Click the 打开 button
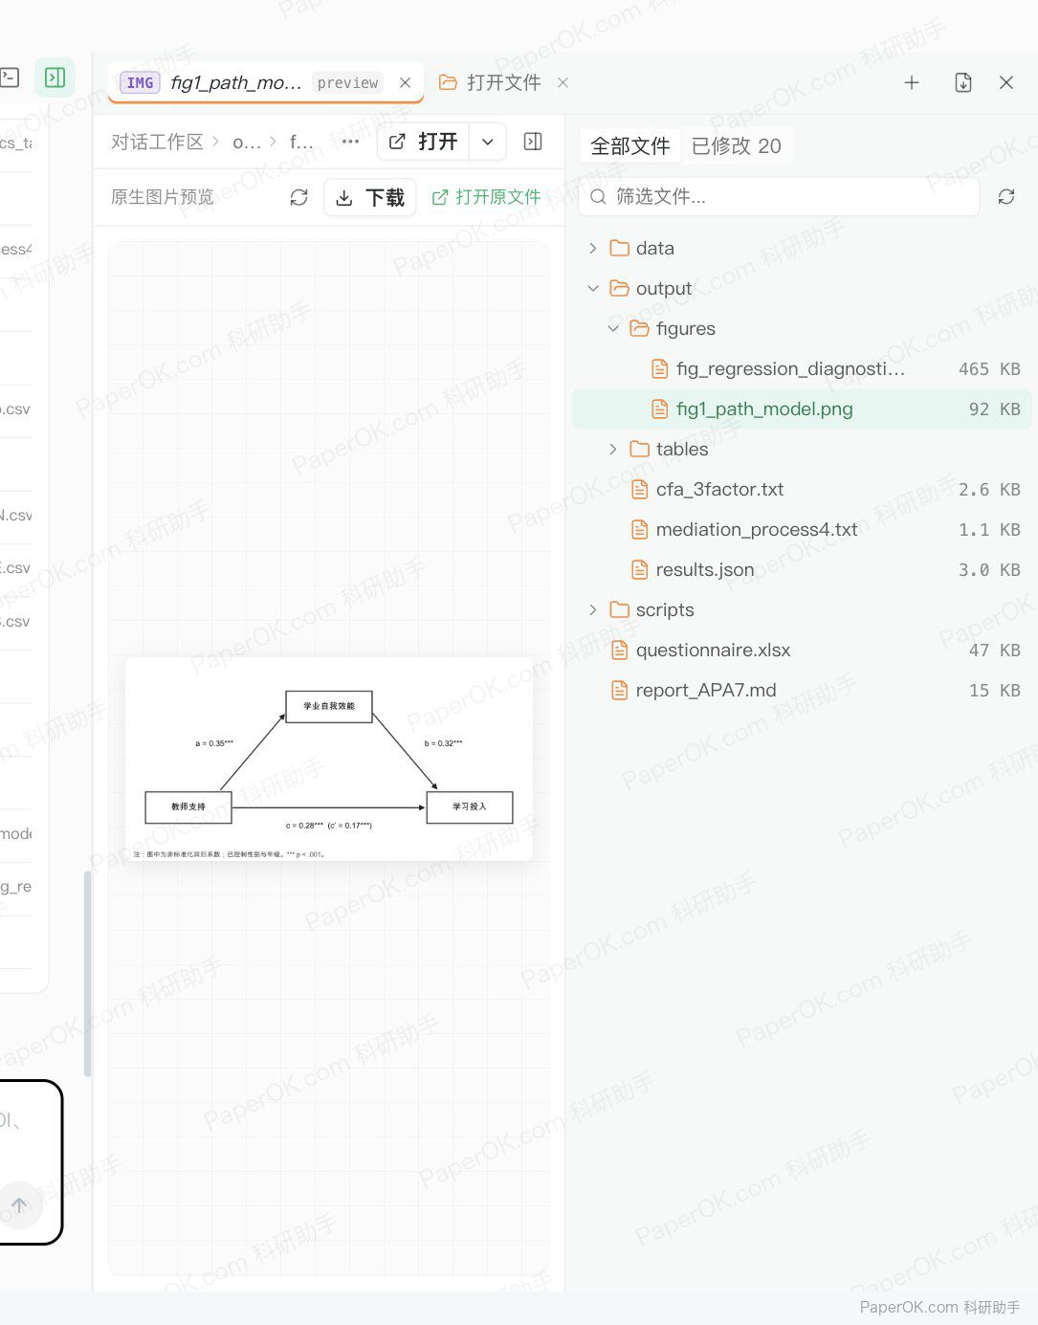Viewport: 1038px width, 1325px height. [x=423, y=142]
